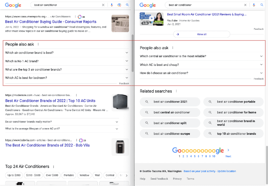268x186 pixels.
Task: Search 'best air conditioner europe' related query
Action: coord(170,134)
